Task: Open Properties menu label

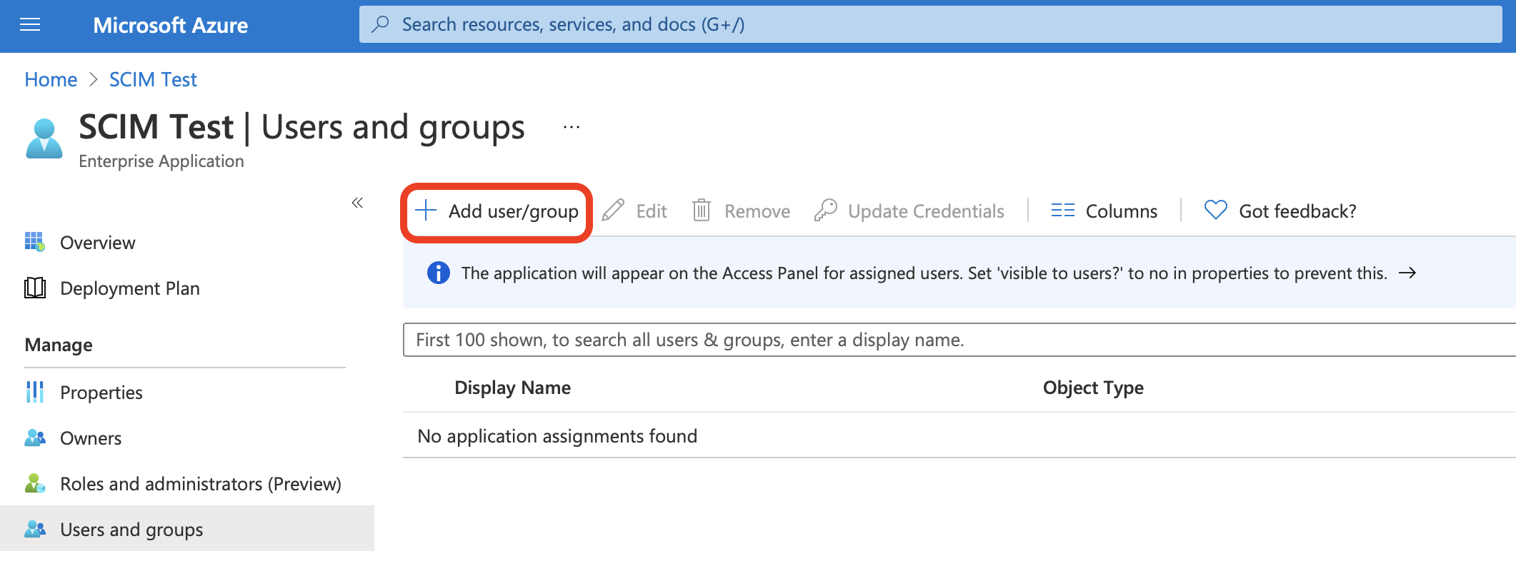Action: click(101, 393)
